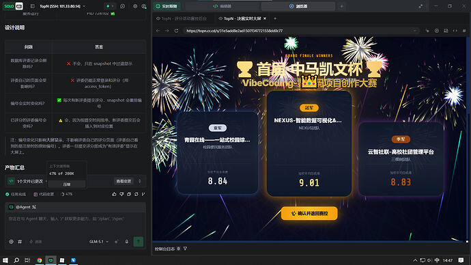Open the notification center in system tray

click(x=461, y=260)
